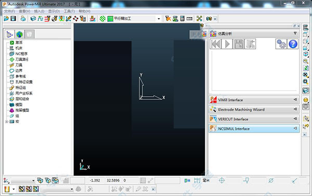The height and width of the screenshot is (196, 312).
Task: Expand the Electrode Machining Wizard panel
Action: tap(254, 110)
